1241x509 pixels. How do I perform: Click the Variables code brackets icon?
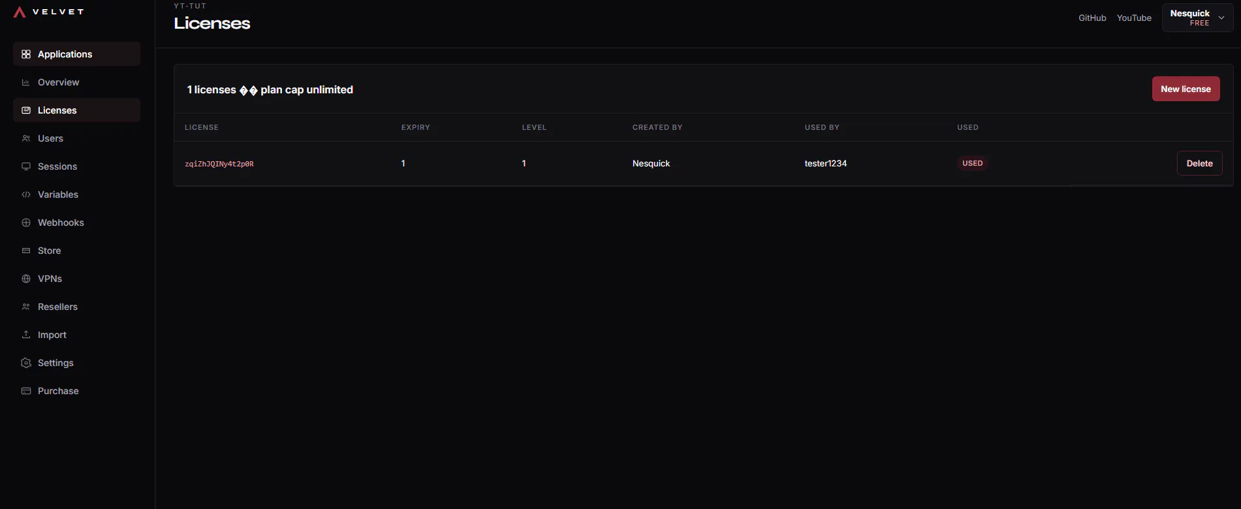[x=26, y=194]
